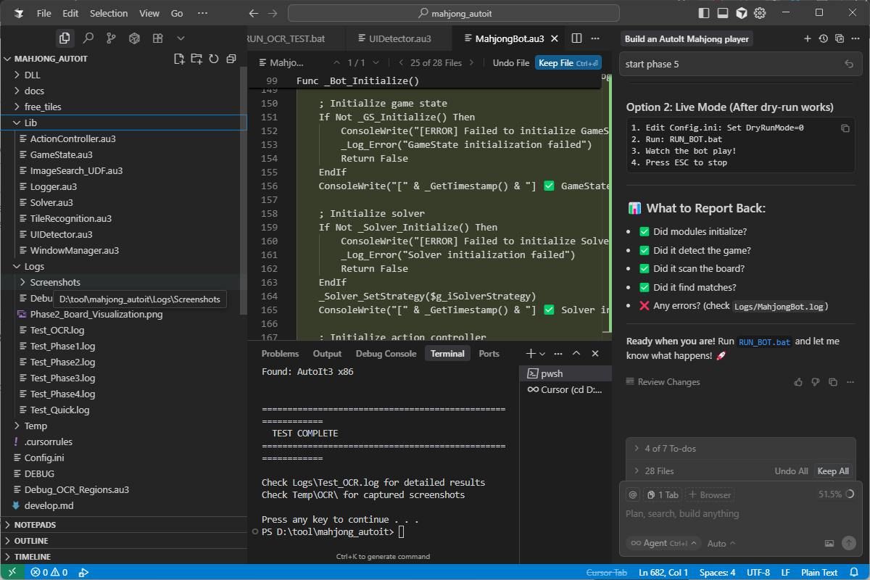
Task: Click New File icon in explorer header
Action: (179, 59)
